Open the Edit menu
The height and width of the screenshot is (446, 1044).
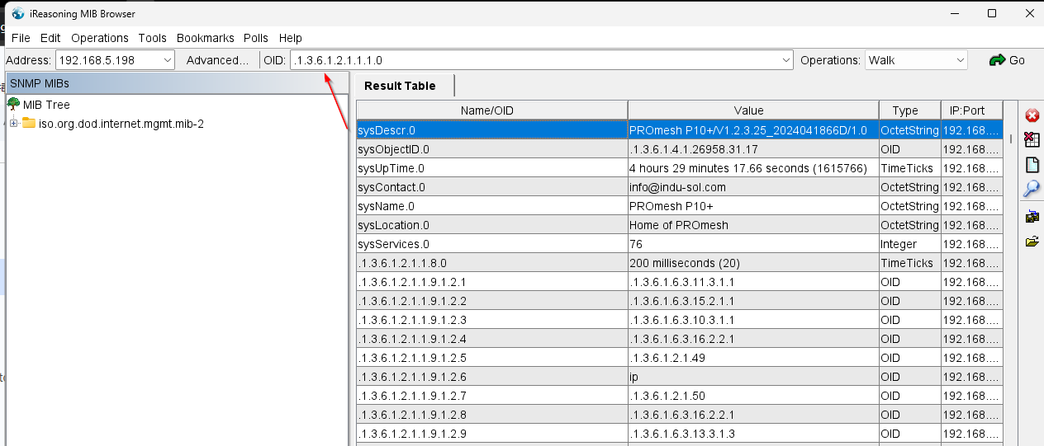[x=50, y=38]
